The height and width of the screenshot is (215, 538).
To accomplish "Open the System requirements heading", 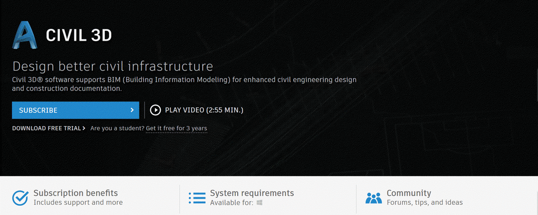I will (x=252, y=193).
